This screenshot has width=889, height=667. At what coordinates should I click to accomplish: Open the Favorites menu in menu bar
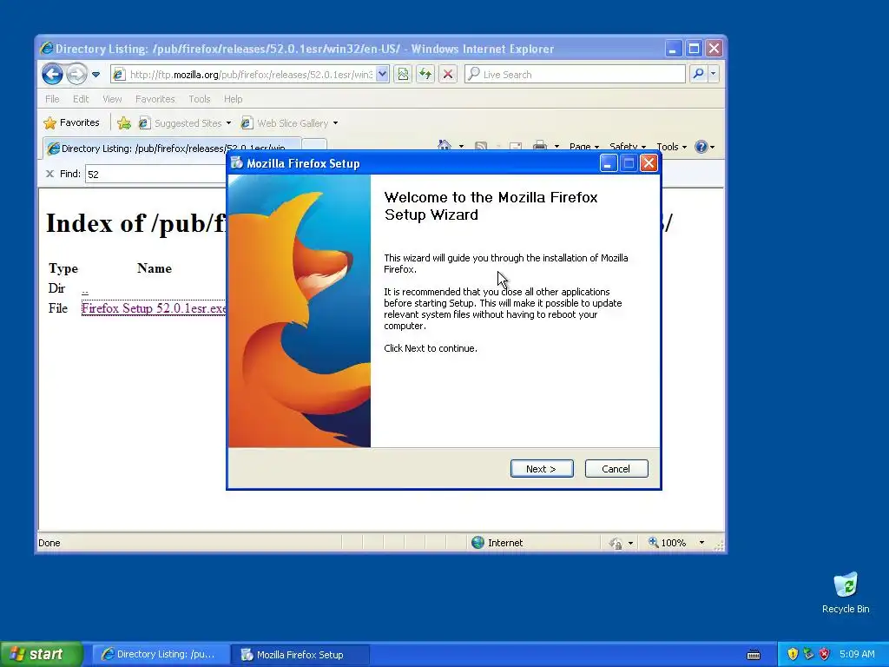[155, 99]
